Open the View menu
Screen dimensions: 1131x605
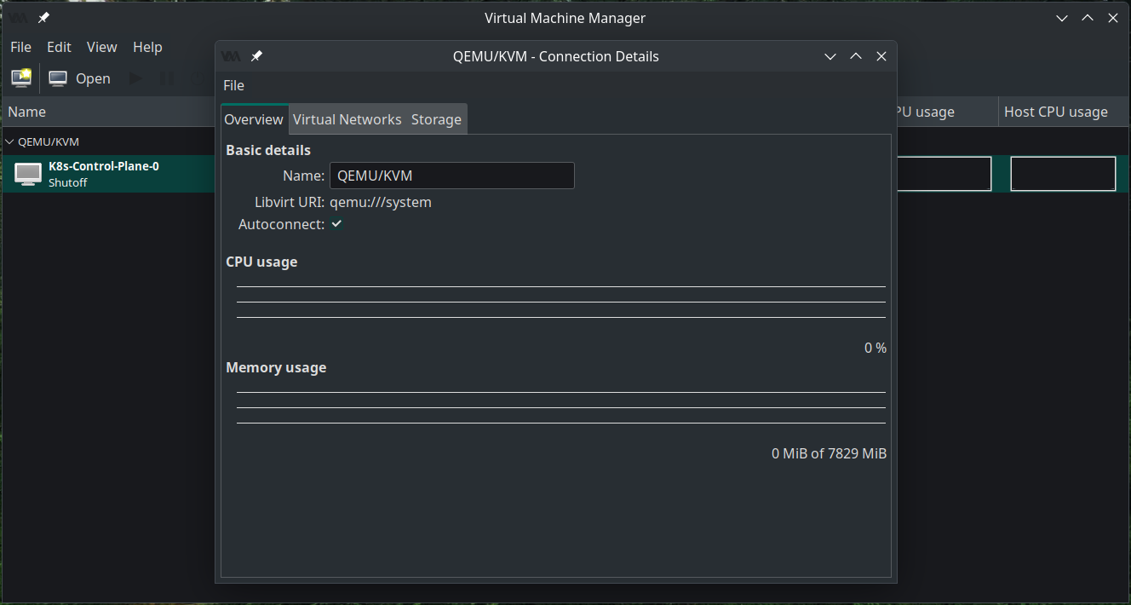point(102,47)
